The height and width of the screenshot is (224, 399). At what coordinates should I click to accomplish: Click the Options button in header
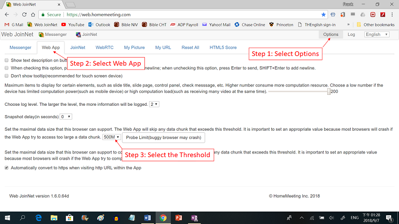point(330,35)
